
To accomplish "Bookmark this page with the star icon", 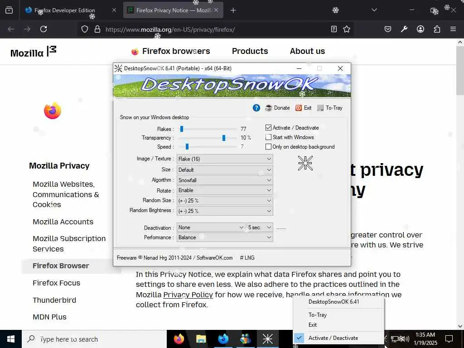I will click(347, 29).
